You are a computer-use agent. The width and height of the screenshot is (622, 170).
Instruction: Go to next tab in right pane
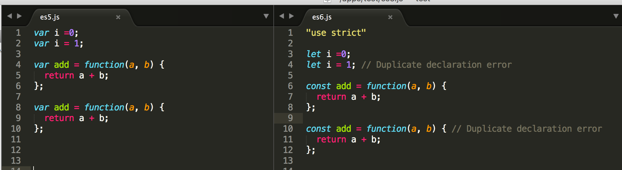(292, 16)
